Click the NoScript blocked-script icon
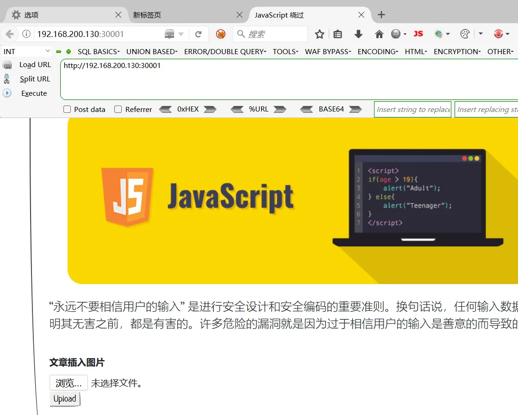 (221, 34)
